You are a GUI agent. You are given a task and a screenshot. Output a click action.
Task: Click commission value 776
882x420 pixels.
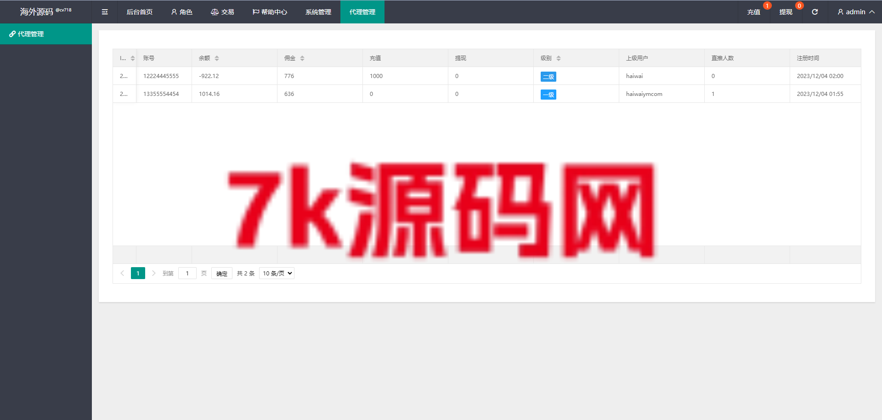coord(289,76)
